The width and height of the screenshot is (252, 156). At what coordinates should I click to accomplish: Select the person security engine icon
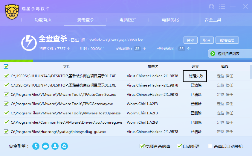point(55,146)
